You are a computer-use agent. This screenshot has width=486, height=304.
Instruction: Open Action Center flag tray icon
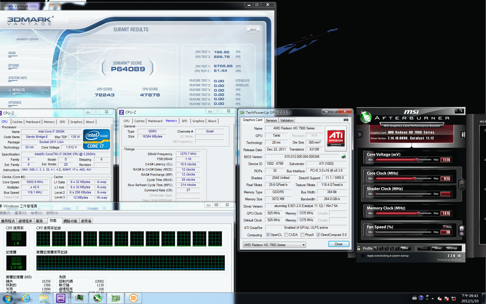[446, 298]
